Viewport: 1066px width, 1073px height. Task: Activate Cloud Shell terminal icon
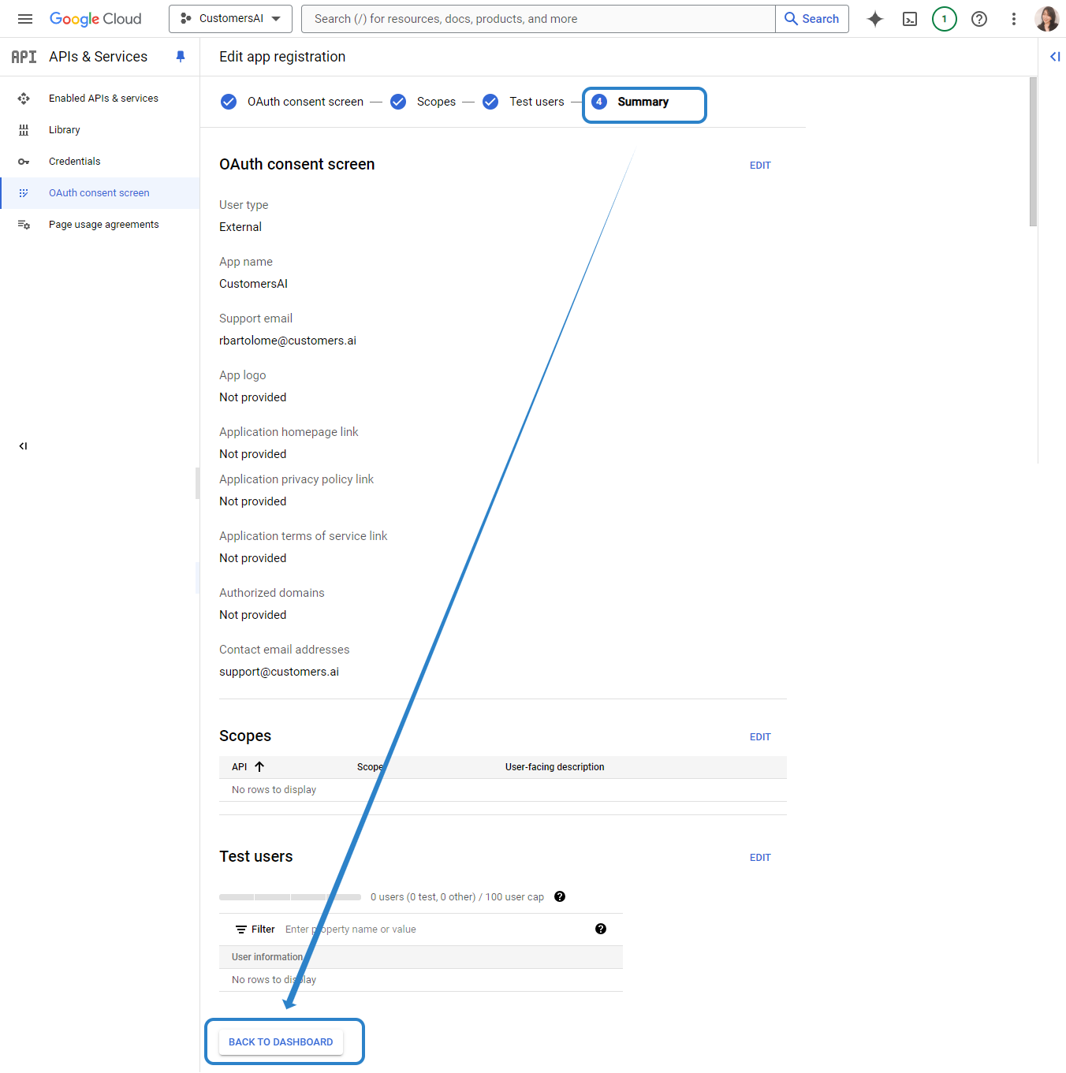click(x=910, y=19)
